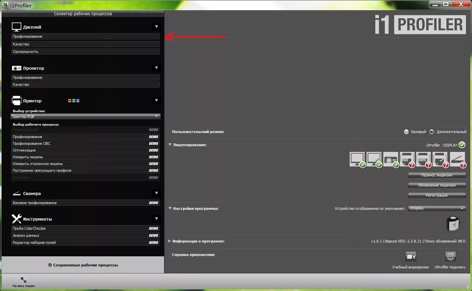Click the green check next to i1Profiler - DISPLAY
472x291 pixels.
click(462, 145)
